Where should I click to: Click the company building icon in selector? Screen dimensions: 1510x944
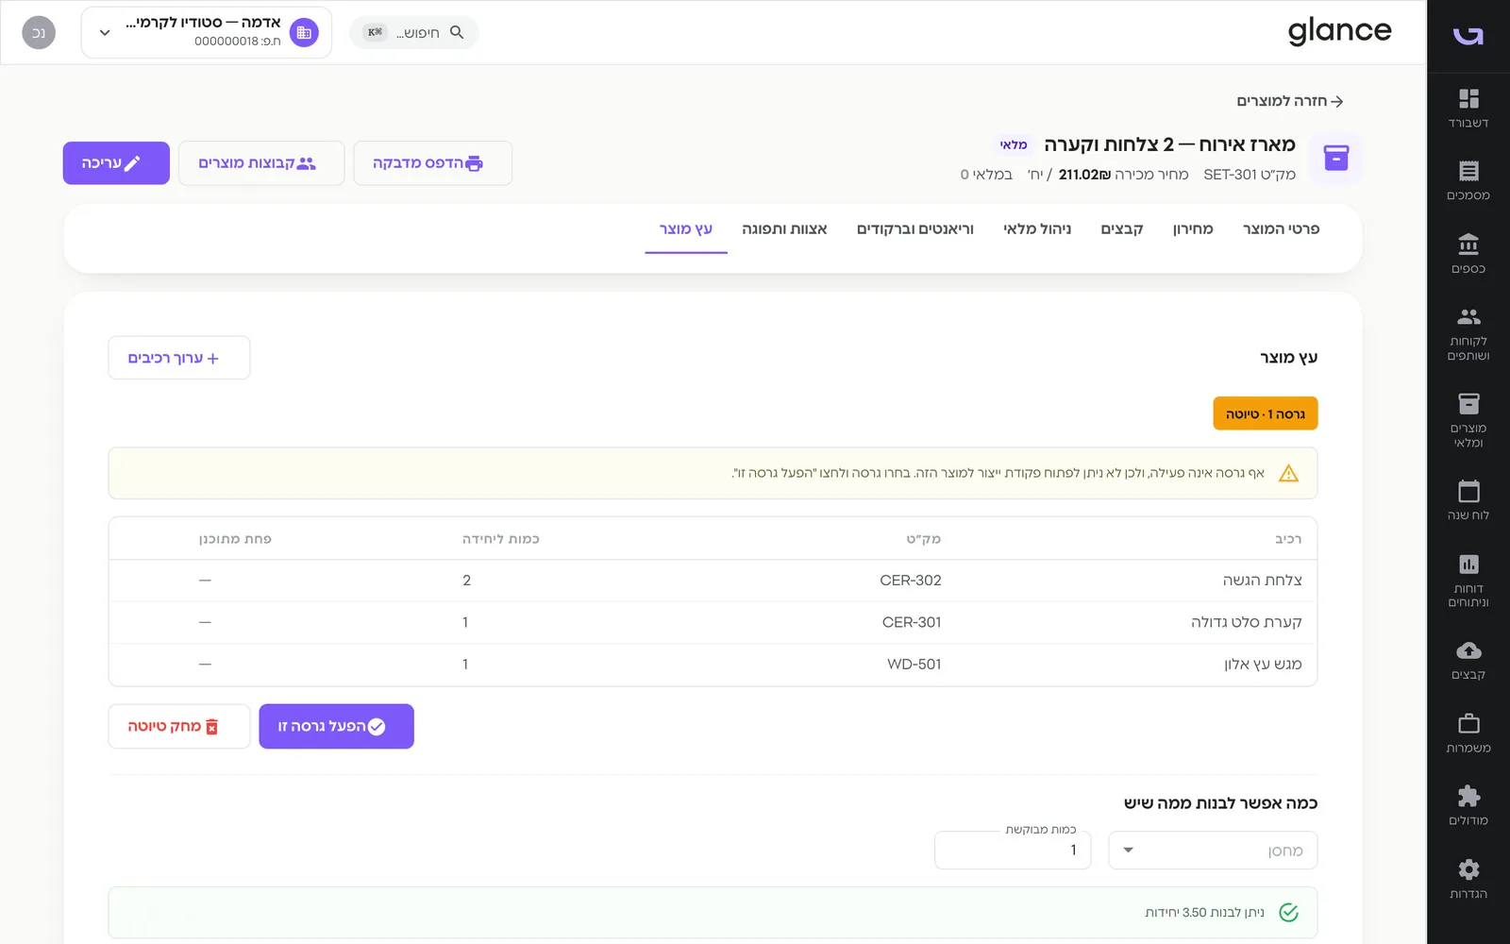[x=304, y=32]
